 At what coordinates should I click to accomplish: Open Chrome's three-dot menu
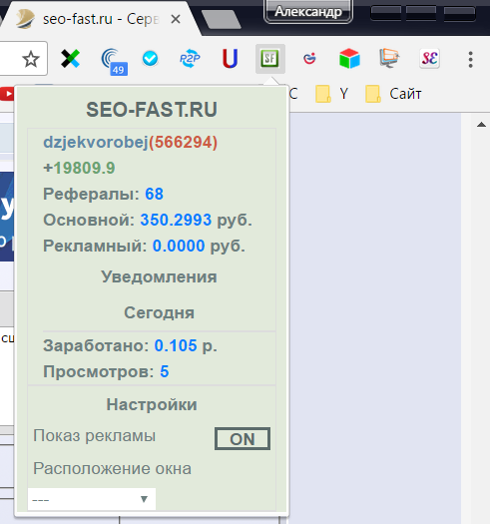coord(471,60)
